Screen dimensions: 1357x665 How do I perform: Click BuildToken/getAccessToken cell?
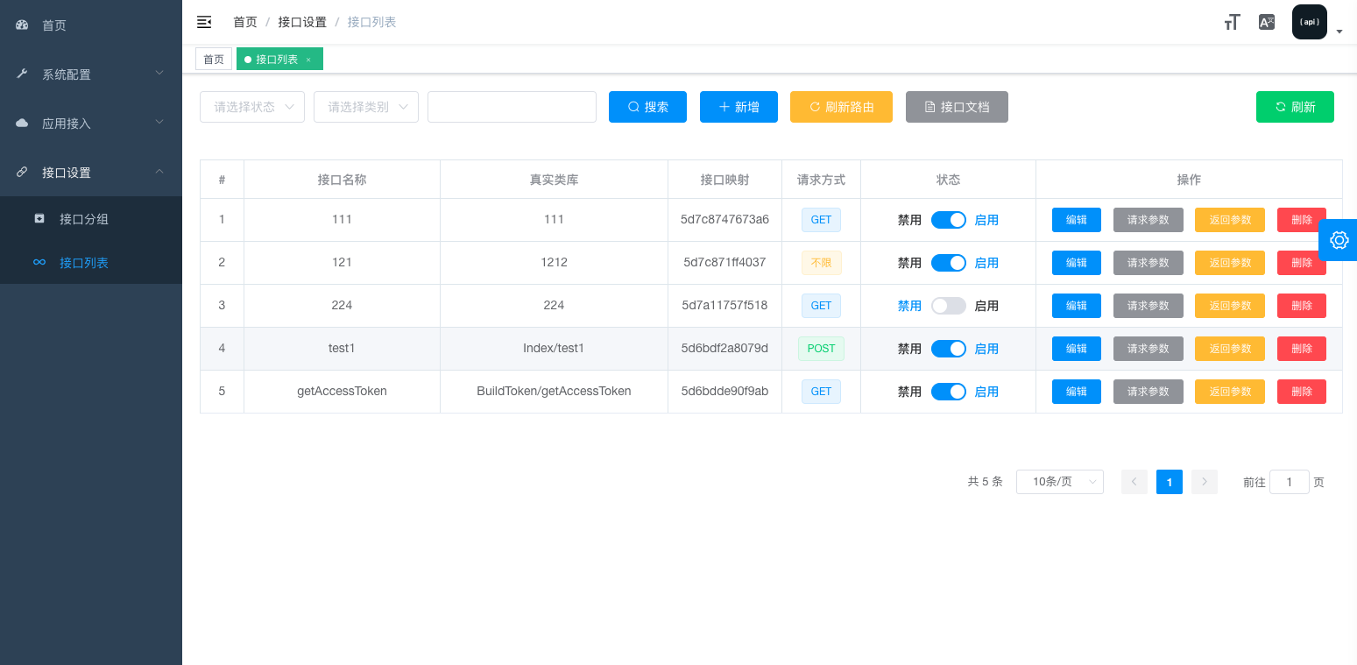point(554,392)
